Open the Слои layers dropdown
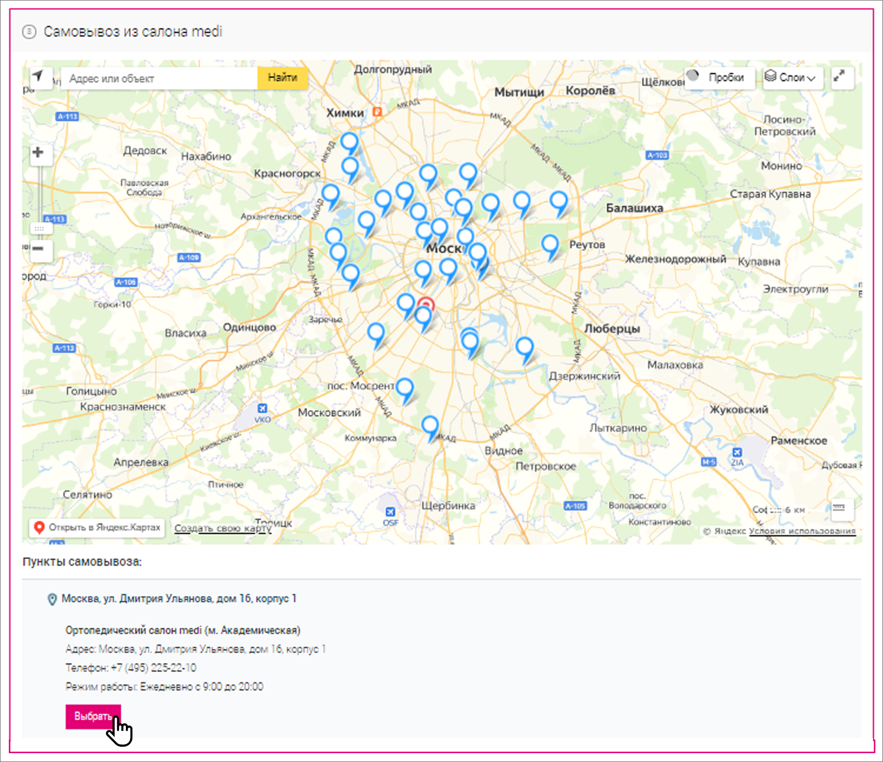883x762 pixels. pyautogui.click(x=792, y=78)
